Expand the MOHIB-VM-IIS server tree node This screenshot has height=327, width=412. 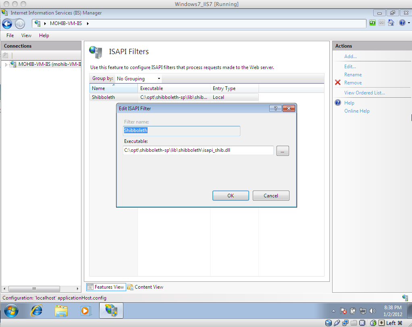(x=6, y=65)
